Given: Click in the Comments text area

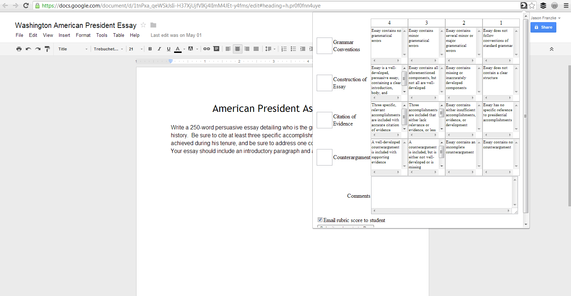Looking at the screenshot, I should click(x=445, y=195).
